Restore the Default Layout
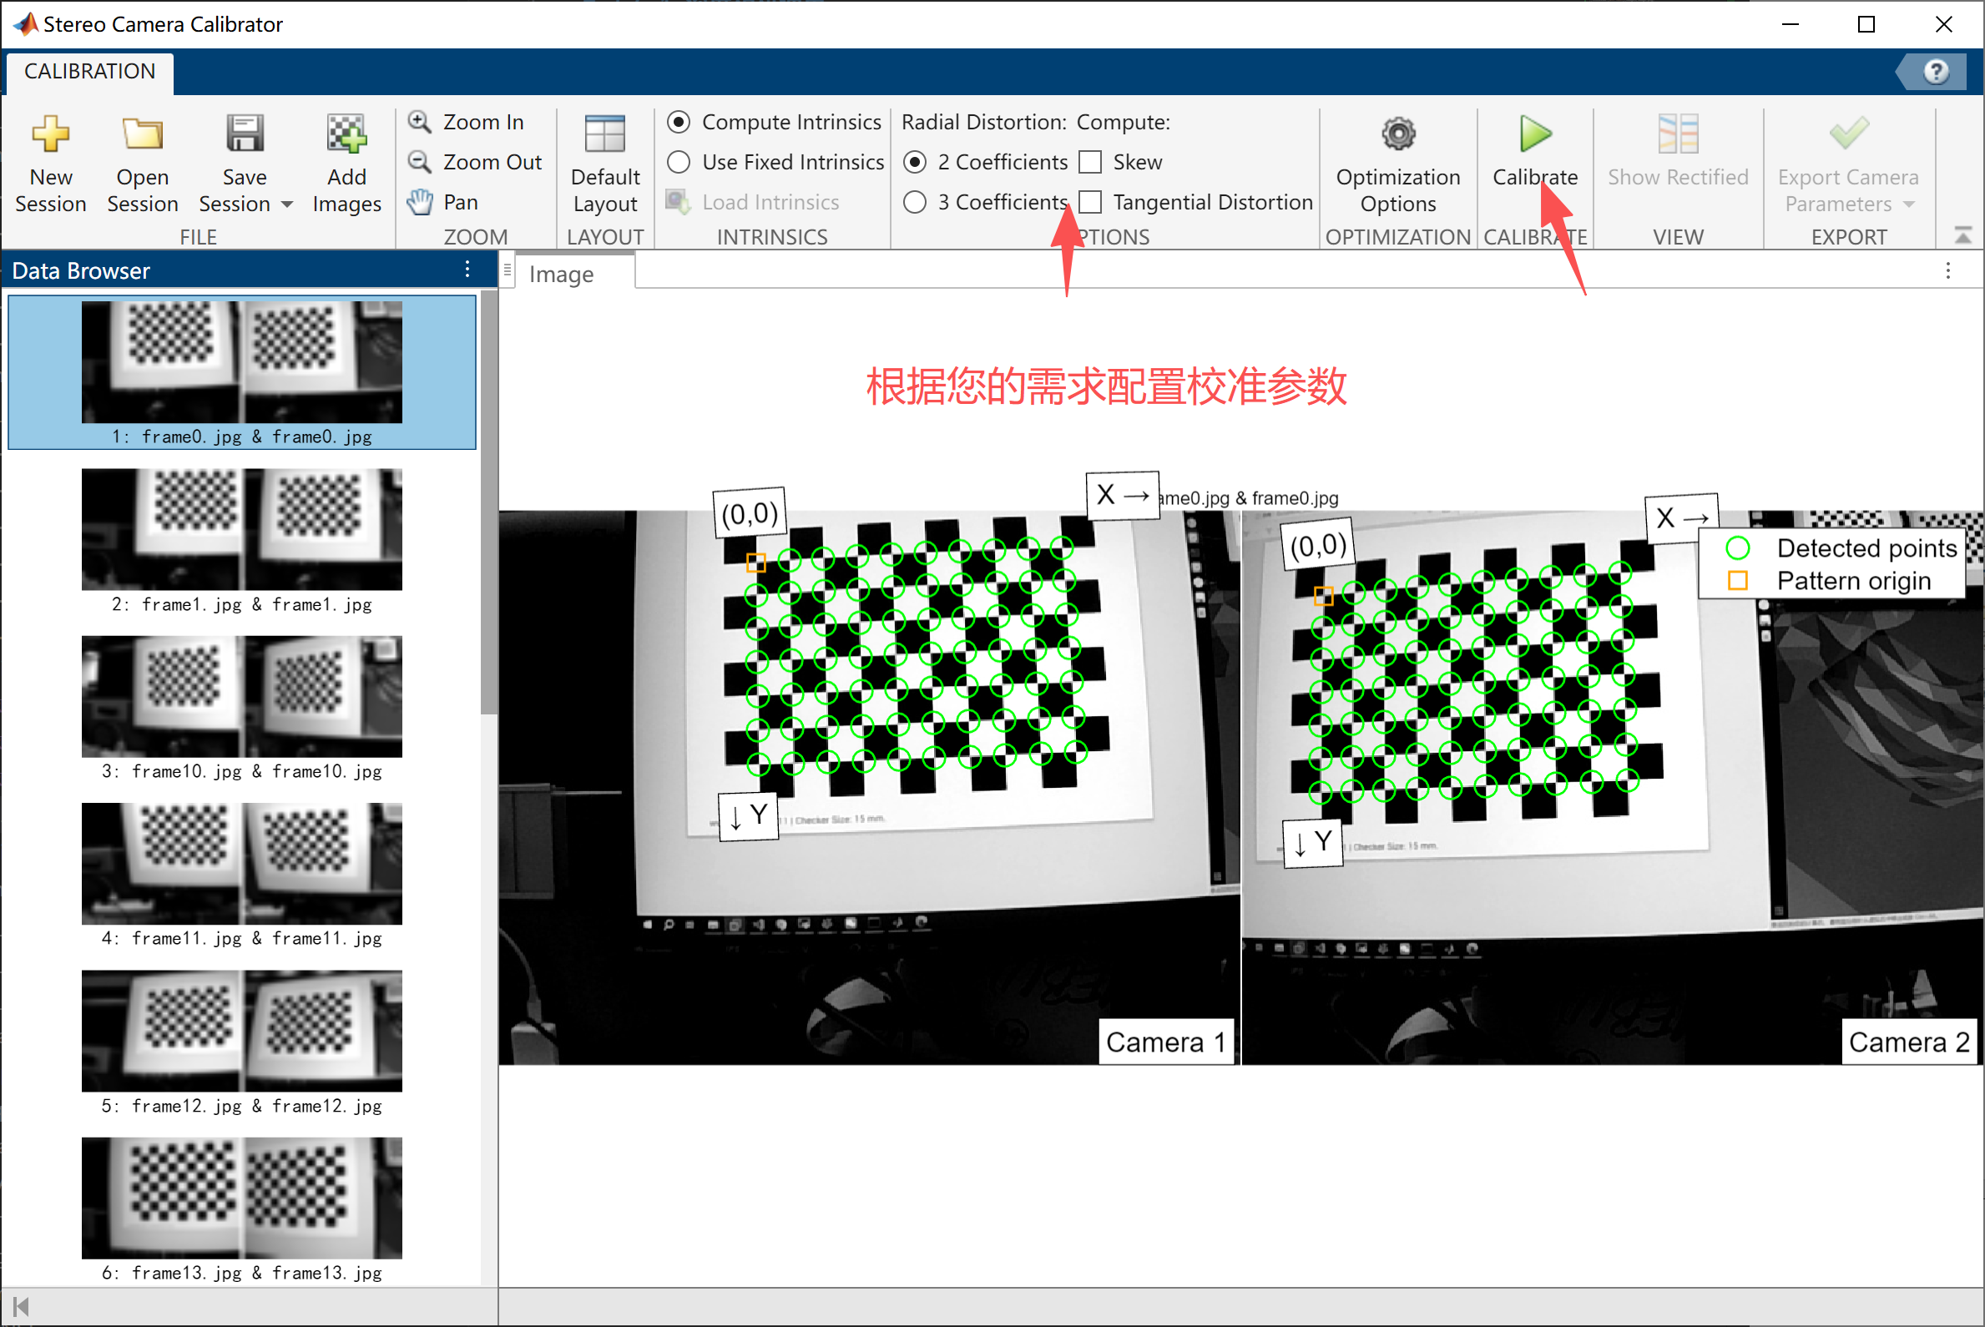 tap(604, 135)
